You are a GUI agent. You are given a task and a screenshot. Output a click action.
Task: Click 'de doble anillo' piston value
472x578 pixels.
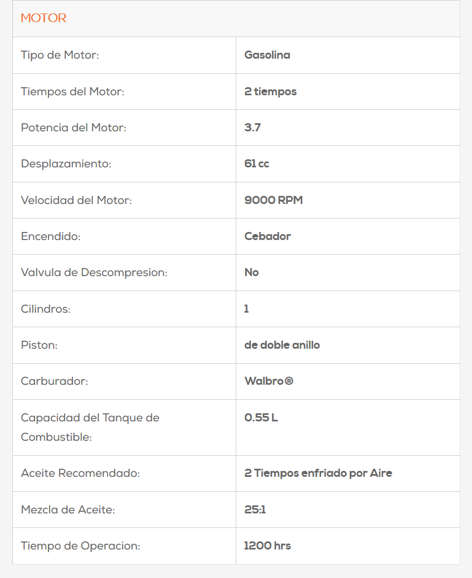tap(282, 345)
